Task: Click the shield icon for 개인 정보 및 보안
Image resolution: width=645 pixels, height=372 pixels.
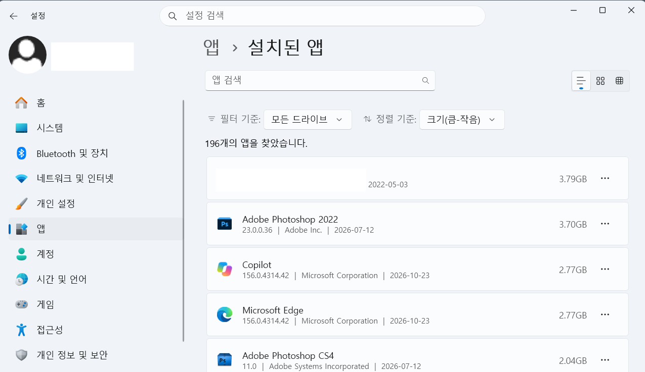Action: (x=21, y=355)
